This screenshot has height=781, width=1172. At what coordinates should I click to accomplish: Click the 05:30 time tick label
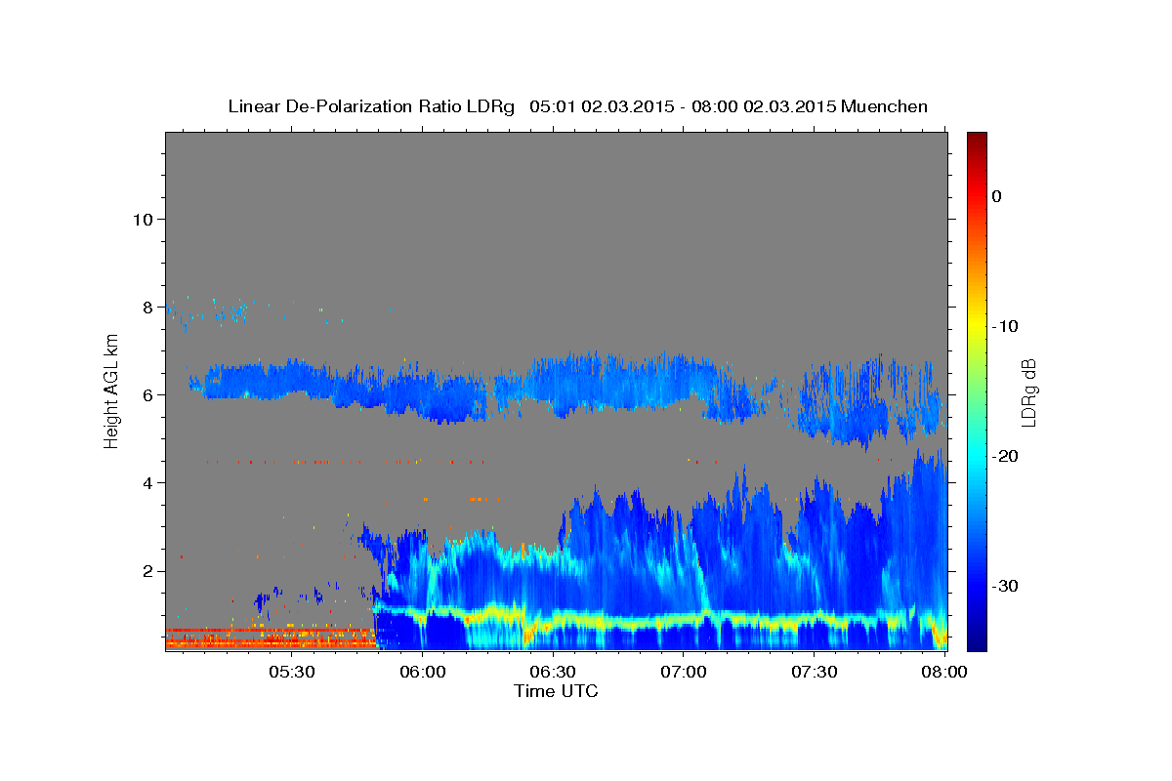[x=292, y=672]
